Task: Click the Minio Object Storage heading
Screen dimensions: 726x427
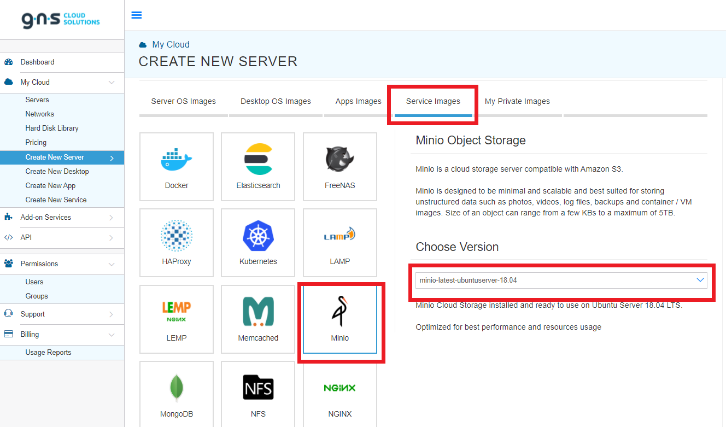Action: point(471,141)
